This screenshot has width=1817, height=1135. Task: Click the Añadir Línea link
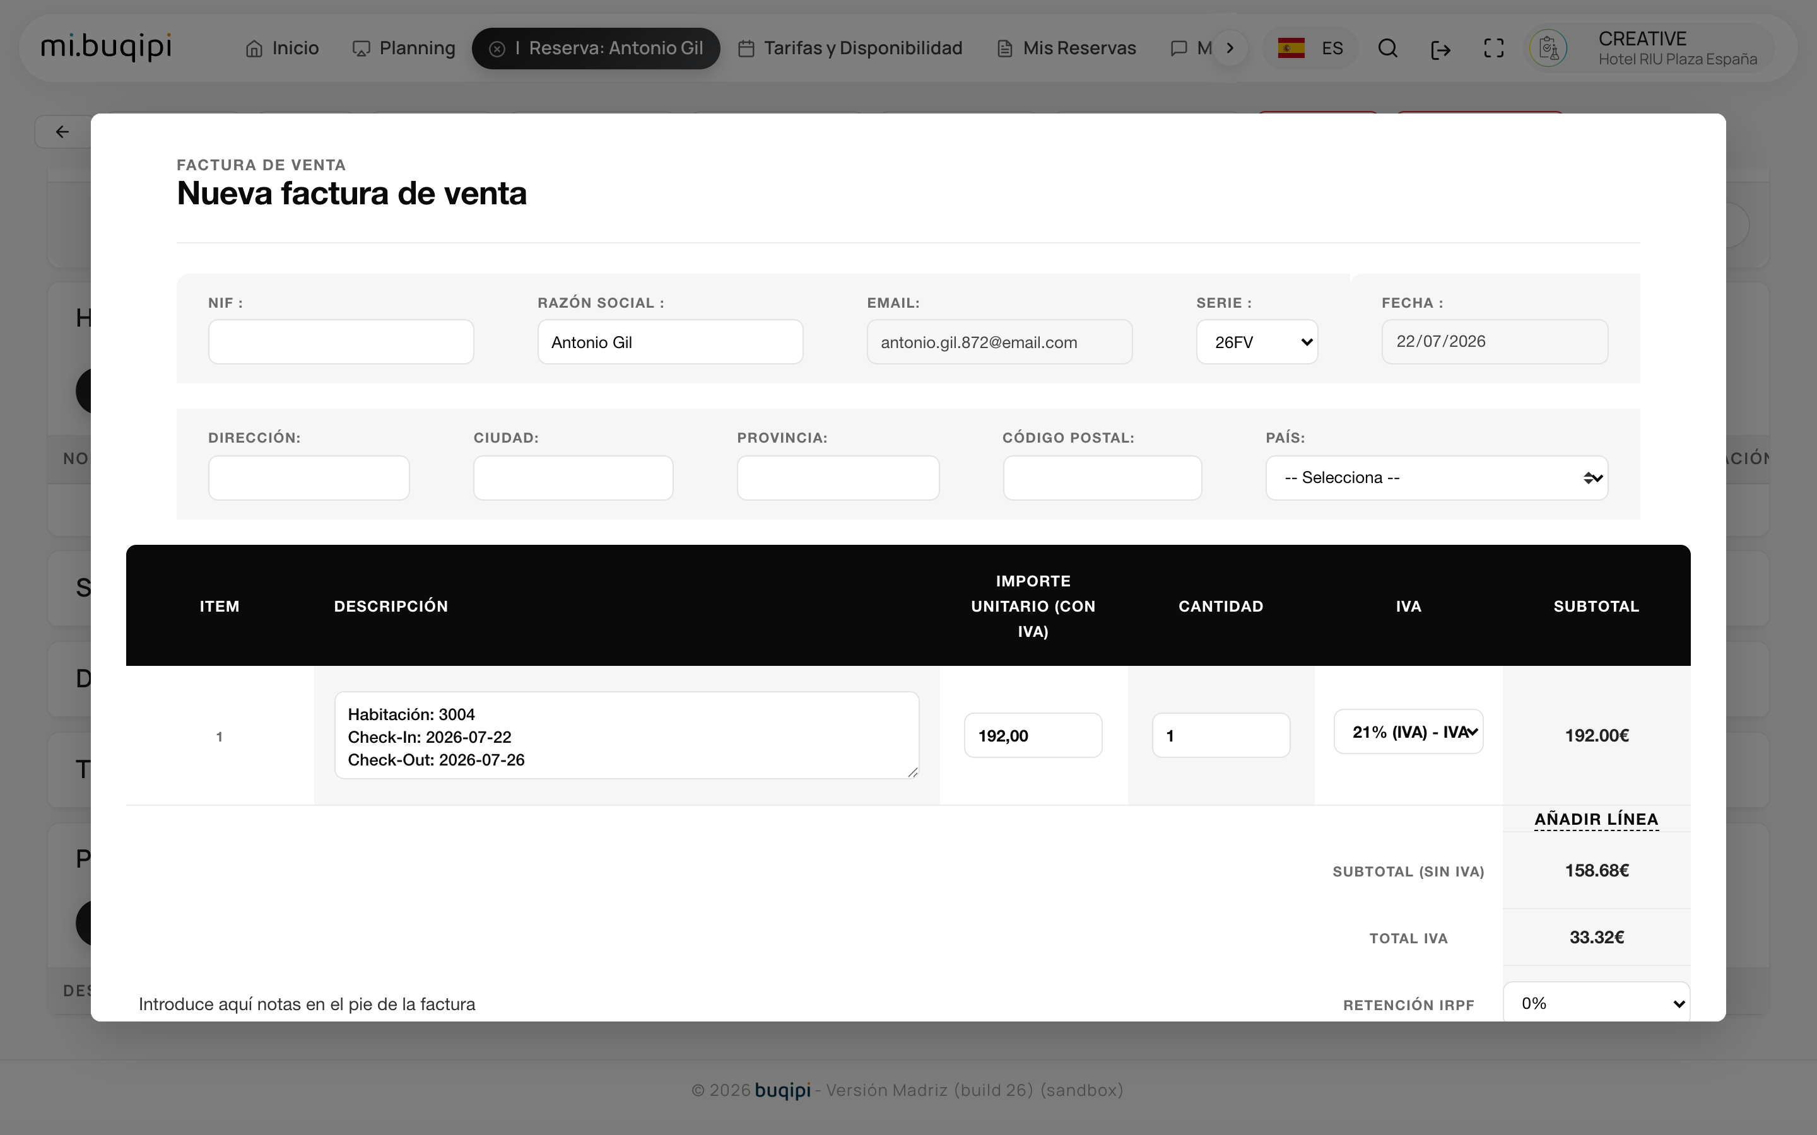pyautogui.click(x=1596, y=820)
